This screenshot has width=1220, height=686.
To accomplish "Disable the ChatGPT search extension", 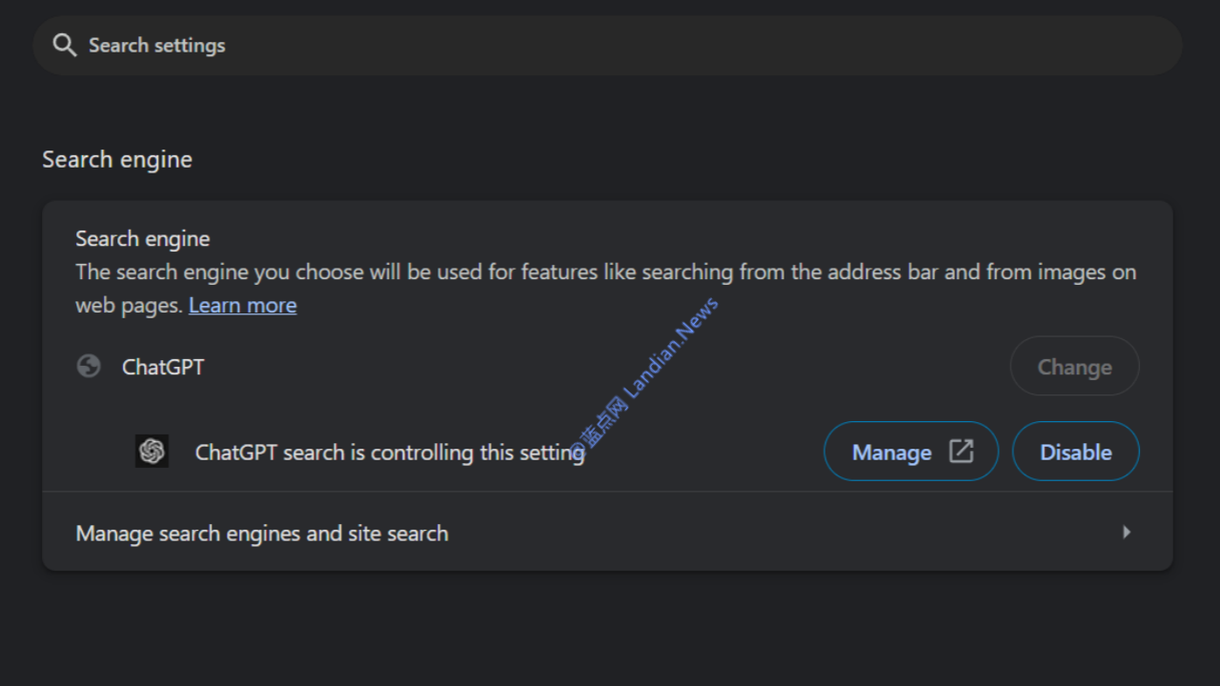I will pos(1075,452).
